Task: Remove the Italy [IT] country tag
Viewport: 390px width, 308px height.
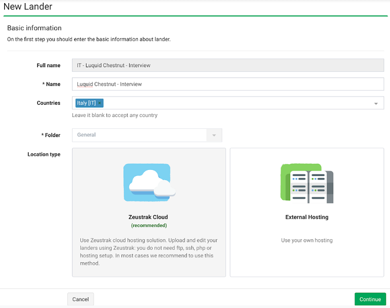Action: tap(99, 103)
